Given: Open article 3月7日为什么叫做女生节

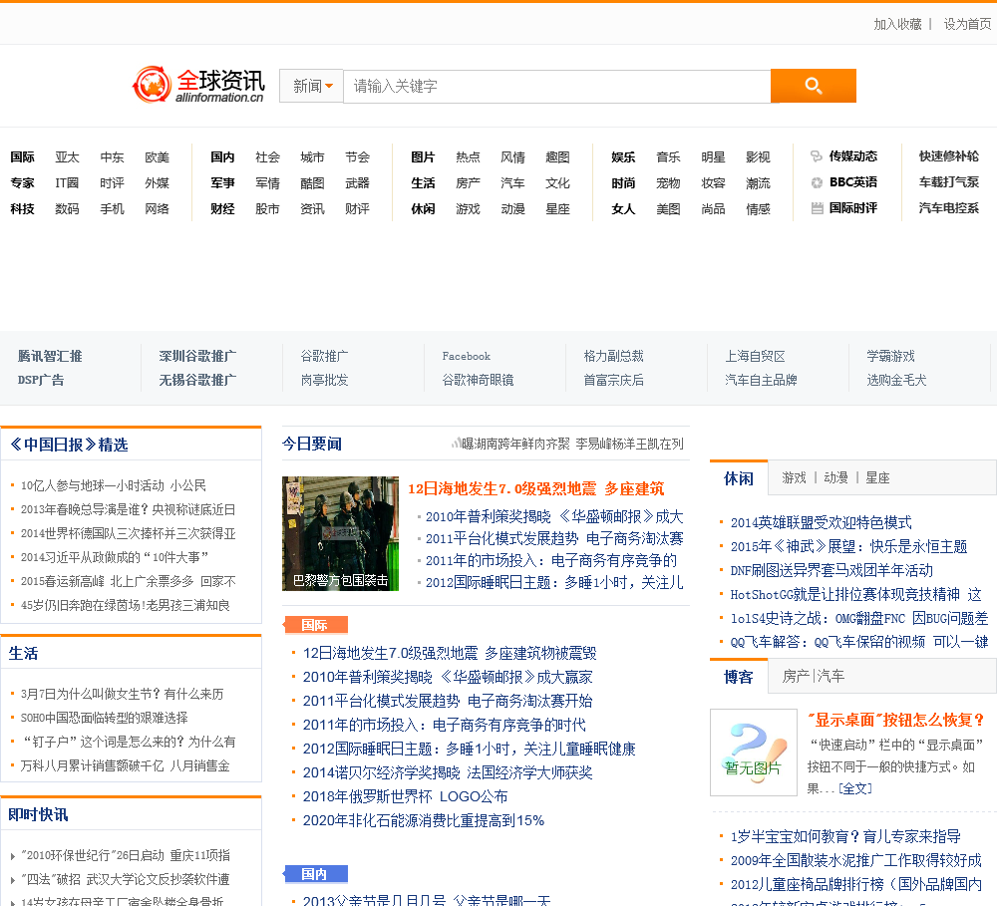Looking at the screenshot, I should tap(122, 694).
